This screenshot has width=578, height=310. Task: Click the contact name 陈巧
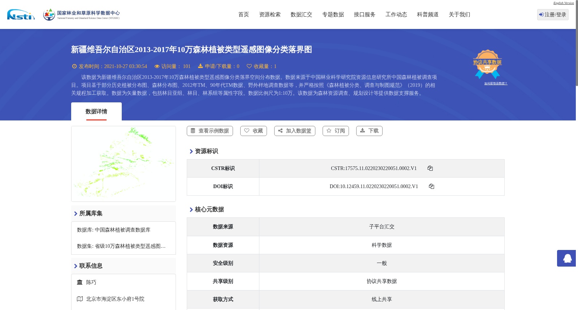coord(91,283)
